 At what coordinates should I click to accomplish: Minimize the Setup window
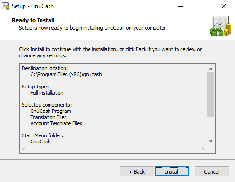[181, 6]
